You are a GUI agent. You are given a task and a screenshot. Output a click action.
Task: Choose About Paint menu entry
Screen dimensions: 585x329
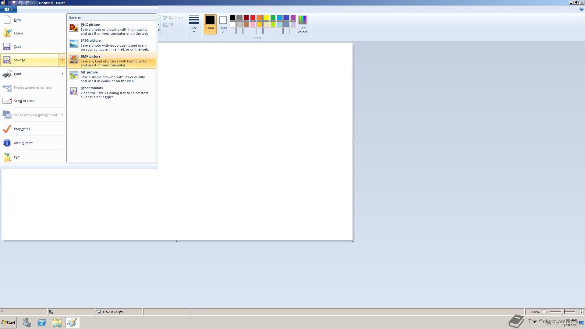34,143
